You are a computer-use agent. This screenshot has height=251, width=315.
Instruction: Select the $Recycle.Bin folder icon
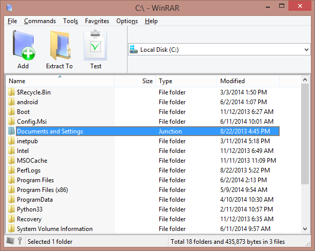coord(11,92)
